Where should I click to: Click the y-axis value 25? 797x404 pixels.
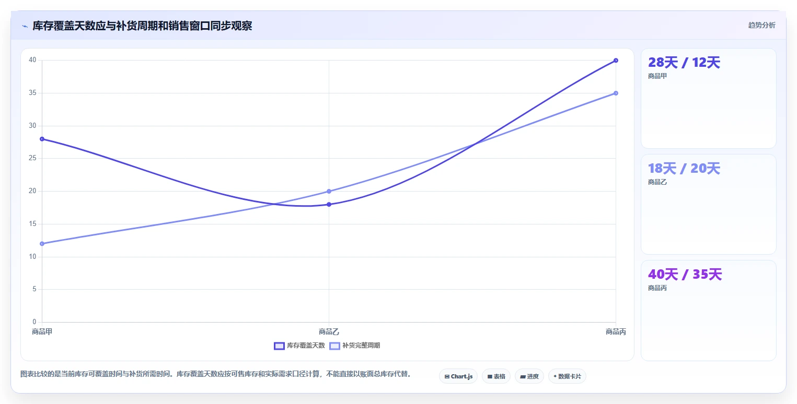(x=32, y=158)
